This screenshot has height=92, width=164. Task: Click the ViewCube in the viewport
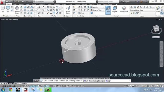[156, 28]
